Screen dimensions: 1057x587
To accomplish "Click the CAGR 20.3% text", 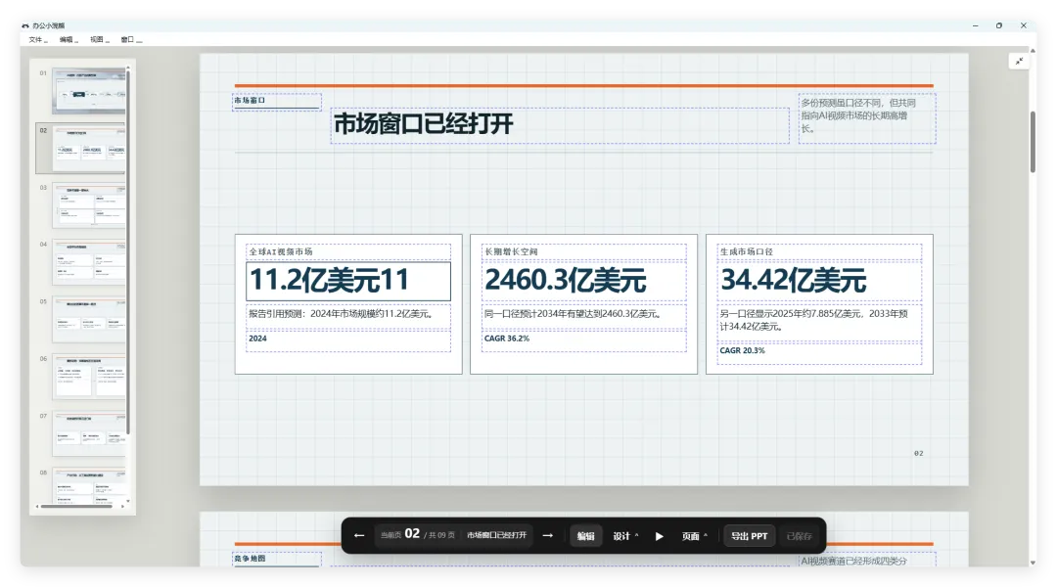I will tap(742, 351).
